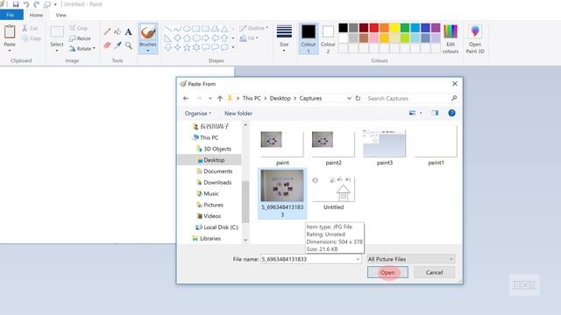561x315 pixels.
Task: Refresh the Captures folder listing
Action: 358,98
